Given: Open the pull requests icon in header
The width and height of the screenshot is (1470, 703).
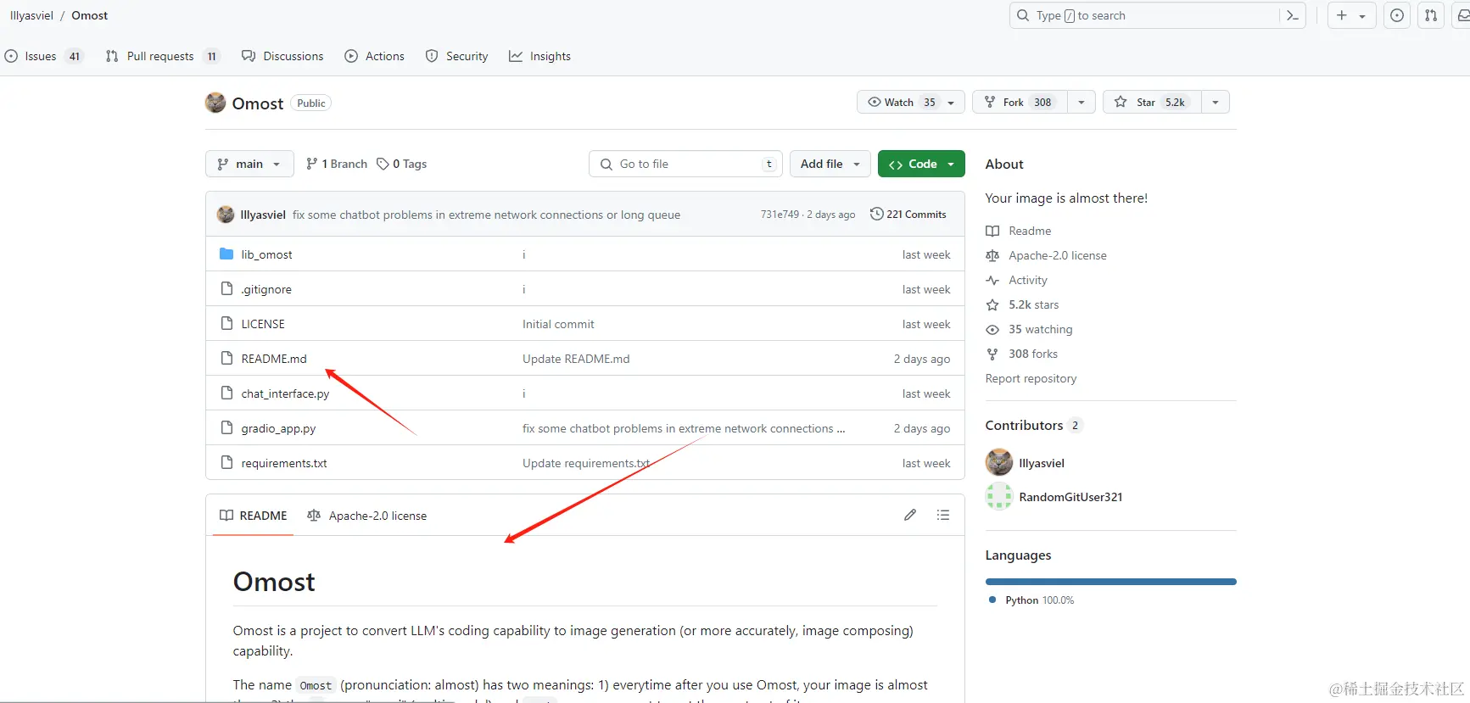Looking at the screenshot, I should pyautogui.click(x=1431, y=15).
